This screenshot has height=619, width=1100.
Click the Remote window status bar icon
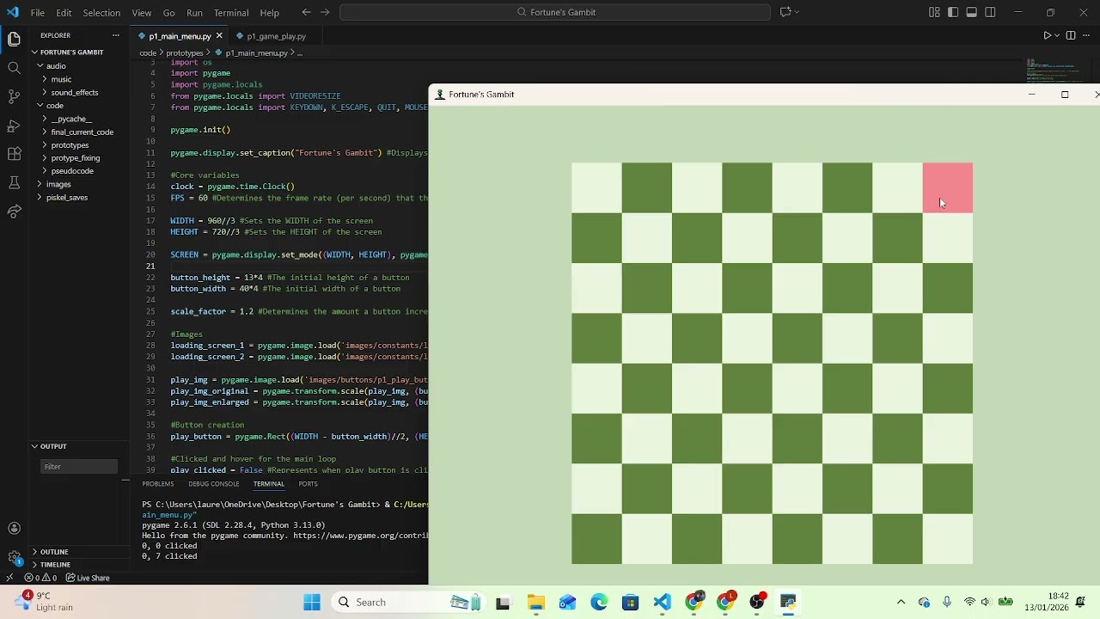9,578
